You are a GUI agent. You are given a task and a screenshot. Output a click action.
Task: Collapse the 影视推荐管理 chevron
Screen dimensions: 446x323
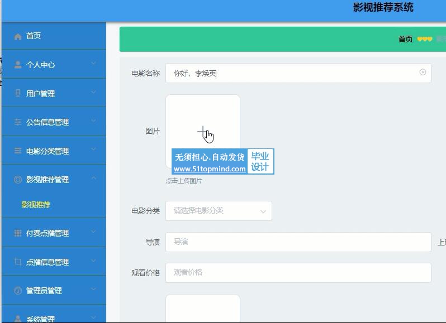pos(93,178)
